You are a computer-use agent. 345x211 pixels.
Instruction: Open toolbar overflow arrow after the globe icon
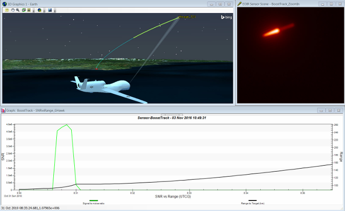[44, 10]
